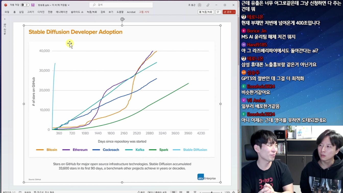Open the 녹음/녹화 ribbon tab
This screenshot has width=343, height=193.
pos(92,12)
